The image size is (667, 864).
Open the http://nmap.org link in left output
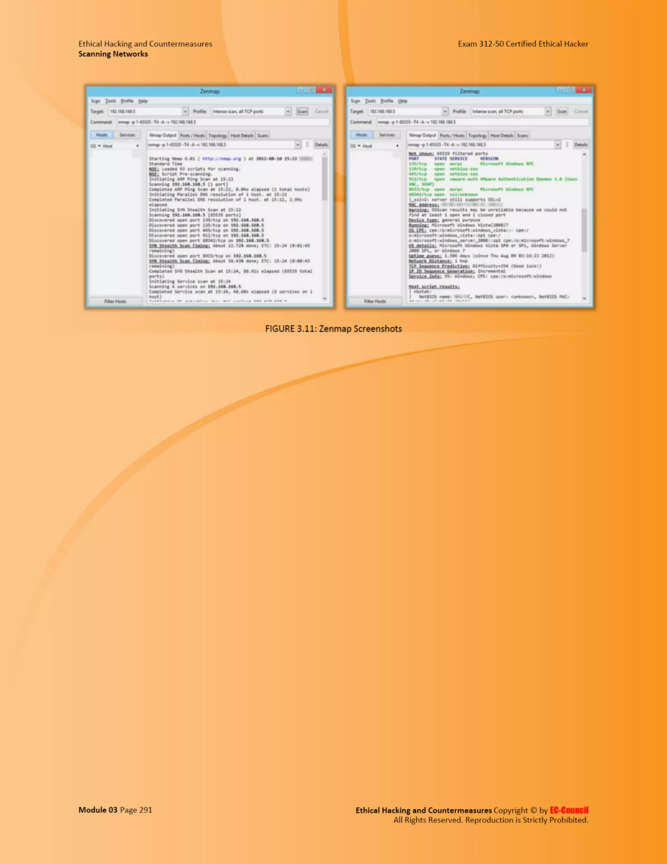(222, 159)
